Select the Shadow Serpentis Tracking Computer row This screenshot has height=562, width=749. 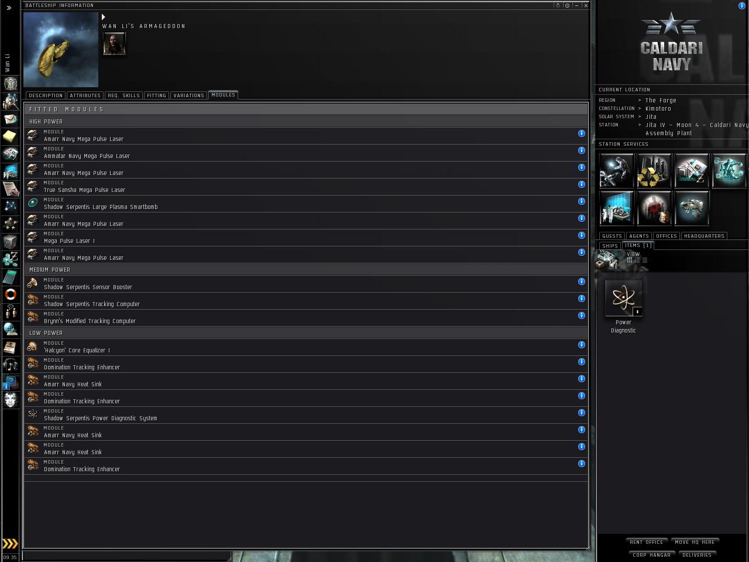point(306,301)
